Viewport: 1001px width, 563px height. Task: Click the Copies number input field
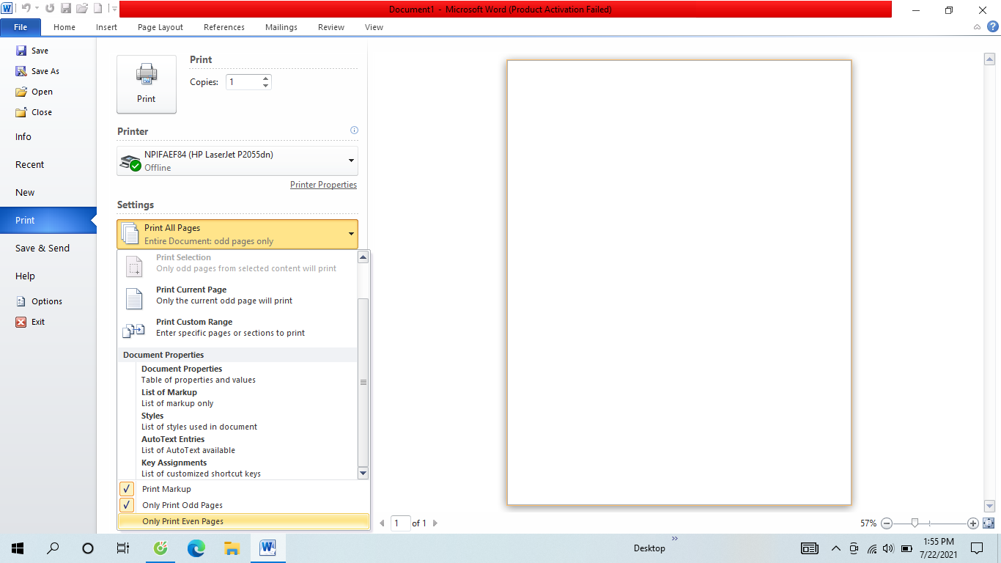coord(243,82)
